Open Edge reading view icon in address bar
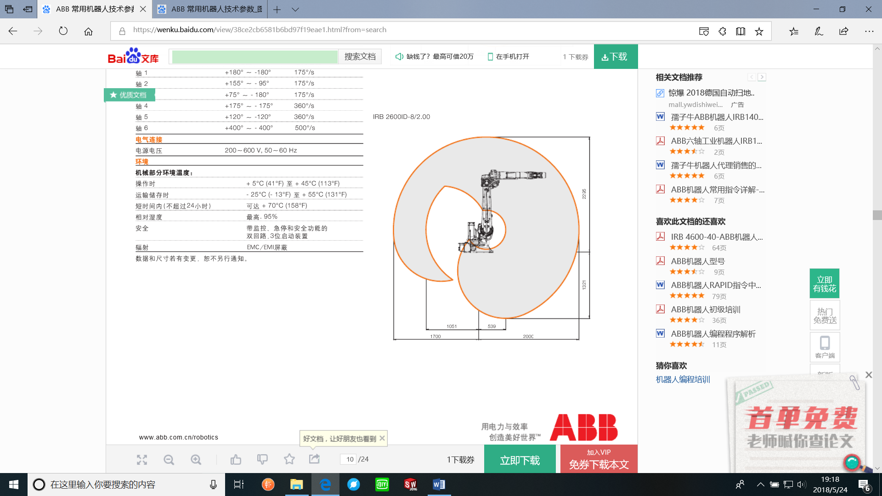This screenshot has width=882, height=496. click(741, 31)
